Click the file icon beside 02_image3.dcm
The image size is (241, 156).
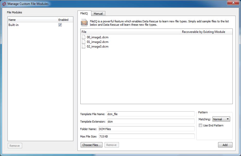[83, 47]
